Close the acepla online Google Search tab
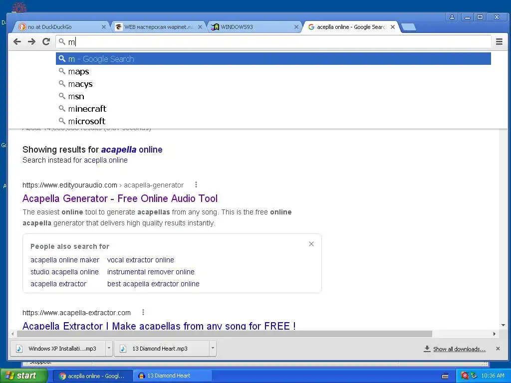Screen dimensions: 511x383 click(x=393, y=27)
